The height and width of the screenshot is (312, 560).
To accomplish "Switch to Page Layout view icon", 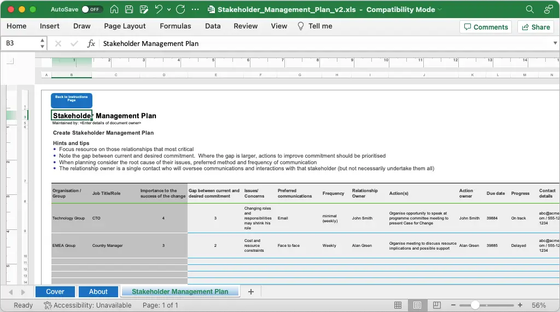I will pyautogui.click(x=417, y=305).
